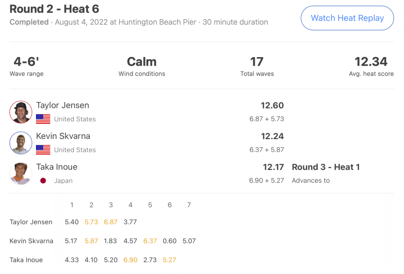Click the US flag under Taylor Jensen
This screenshot has width=404, height=274.
43,119
